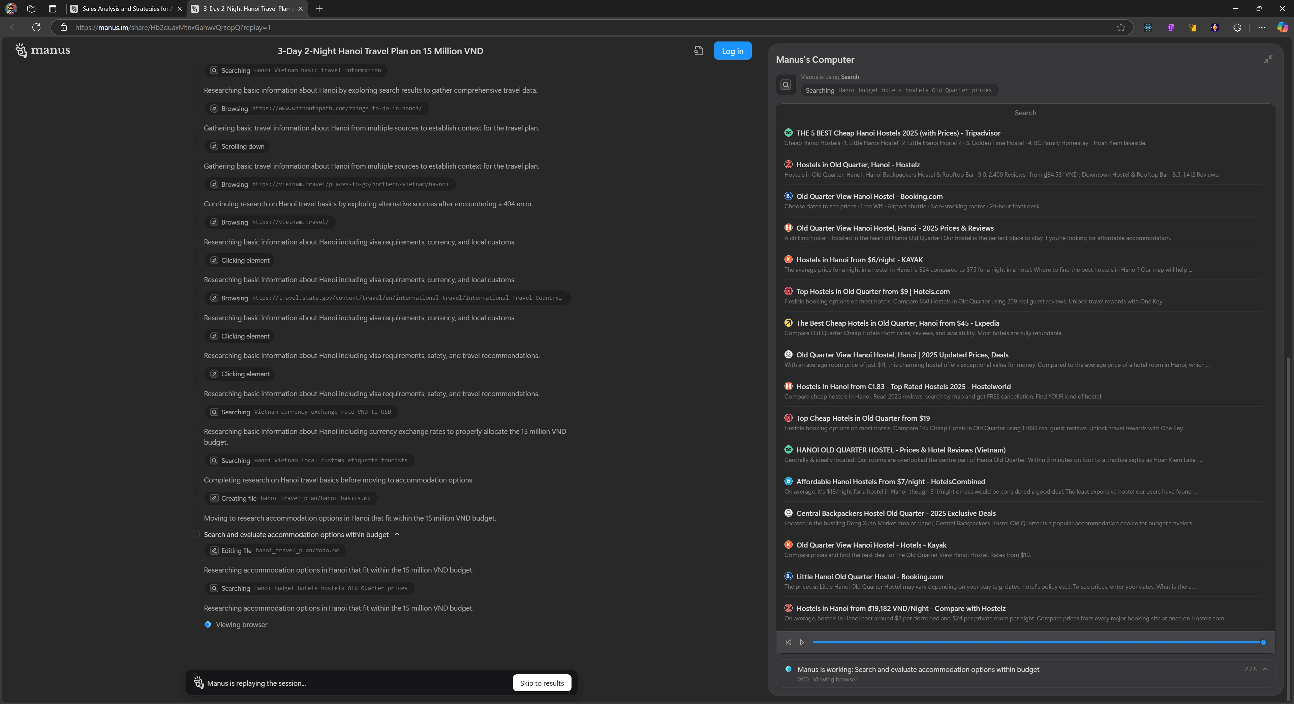Open 'Central Backpackers Hostel Old Quarter' result
The width and height of the screenshot is (1294, 704).
896,513
